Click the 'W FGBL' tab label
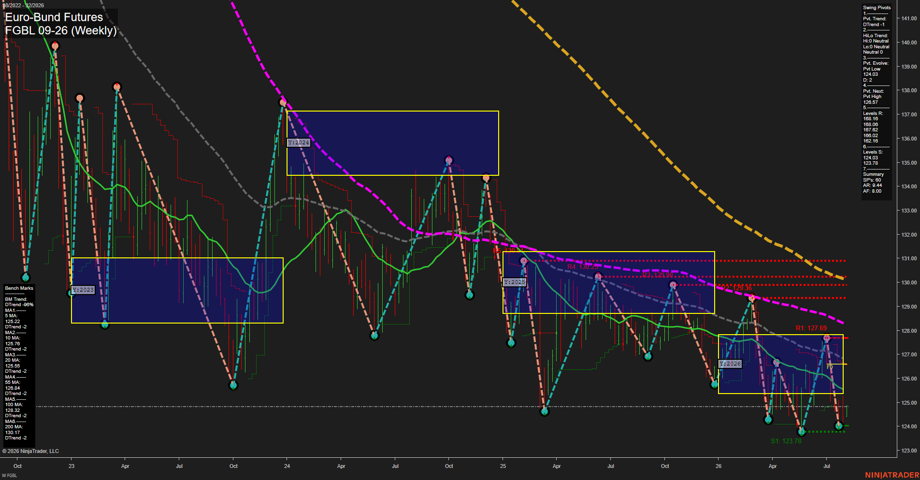 [9, 476]
